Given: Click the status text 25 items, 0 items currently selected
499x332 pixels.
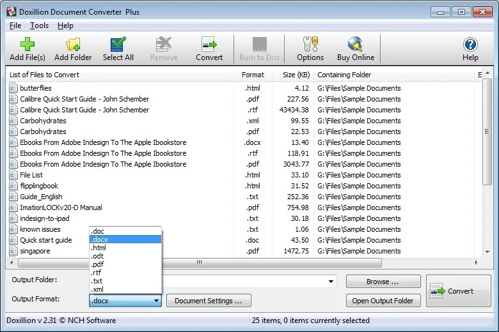Looking at the screenshot, I should (x=311, y=321).
